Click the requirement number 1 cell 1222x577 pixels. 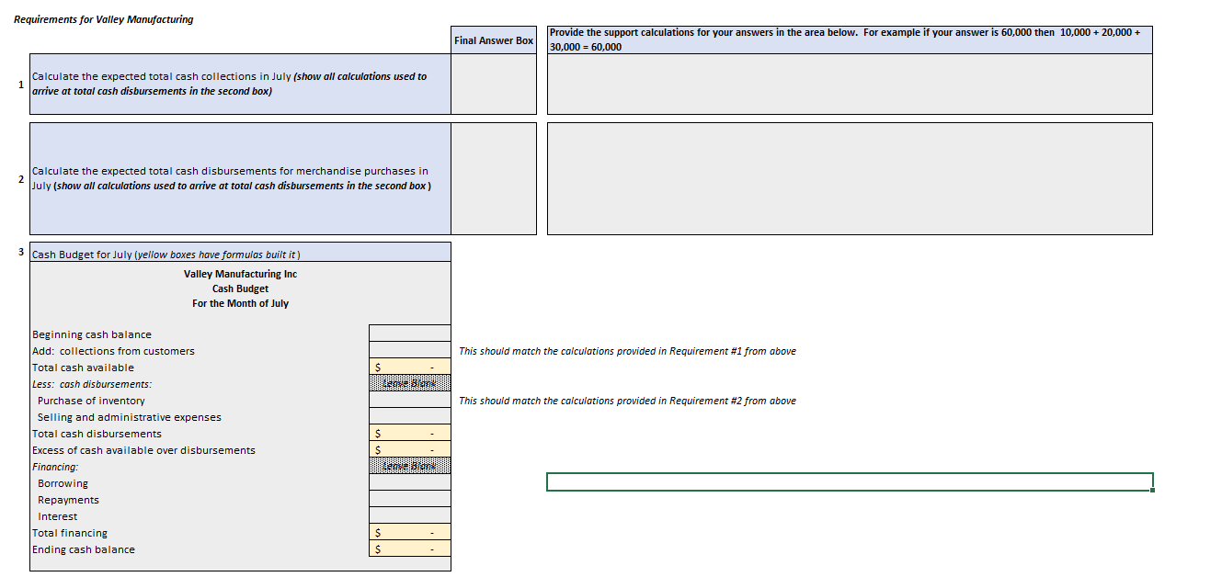20,85
